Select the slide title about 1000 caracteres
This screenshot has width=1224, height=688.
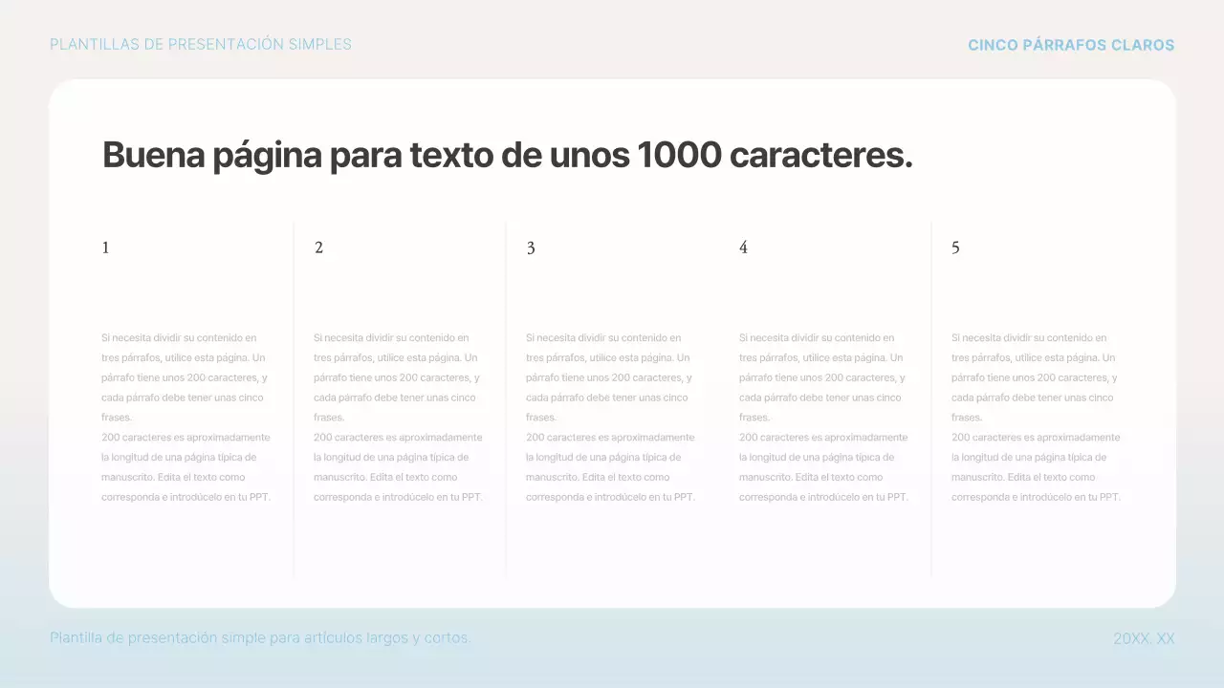(507, 154)
